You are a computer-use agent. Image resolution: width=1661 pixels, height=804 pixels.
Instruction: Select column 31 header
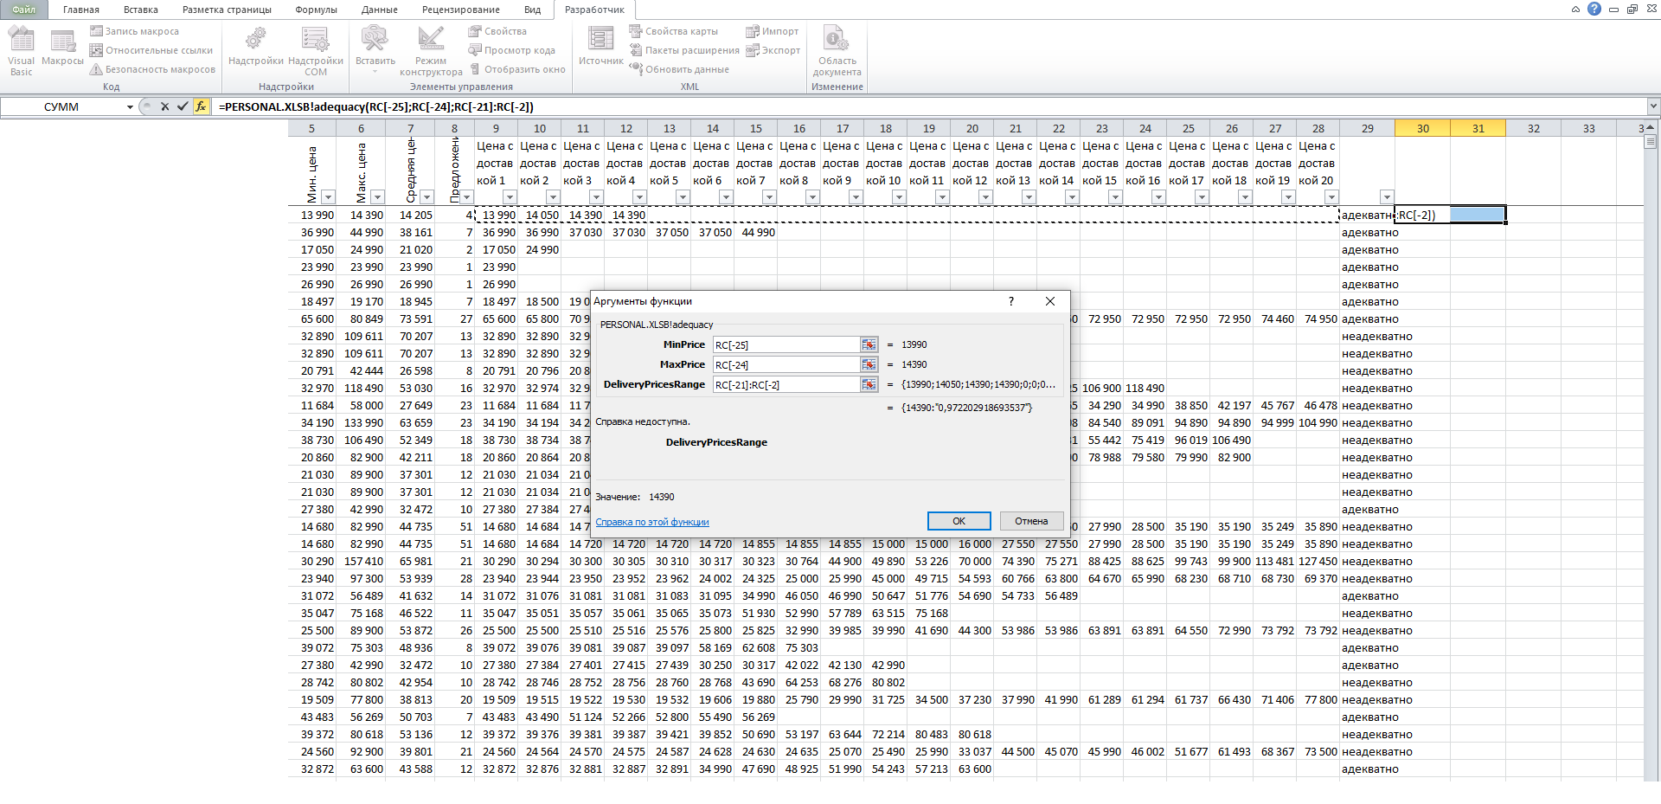click(1478, 128)
